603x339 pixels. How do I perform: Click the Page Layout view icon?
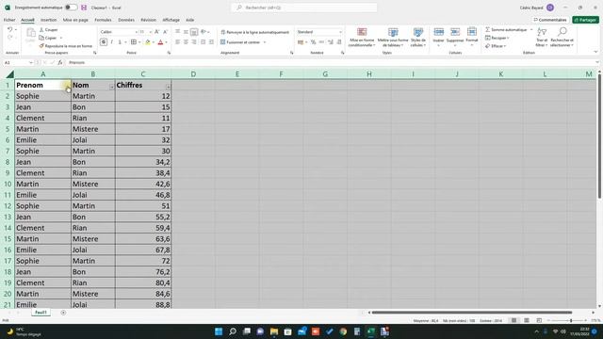coord(527,320)
